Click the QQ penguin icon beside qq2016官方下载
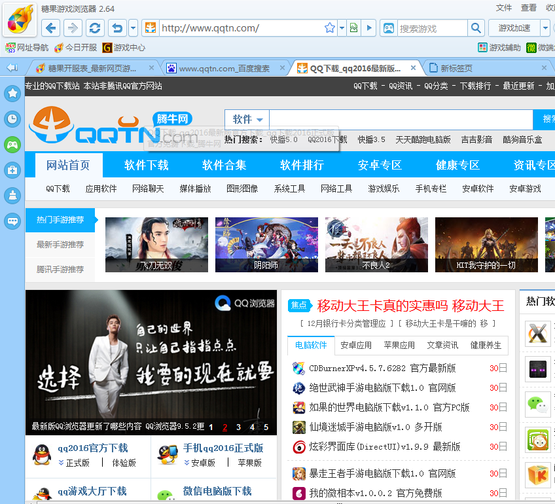555x504 pixels. [42, 455]
